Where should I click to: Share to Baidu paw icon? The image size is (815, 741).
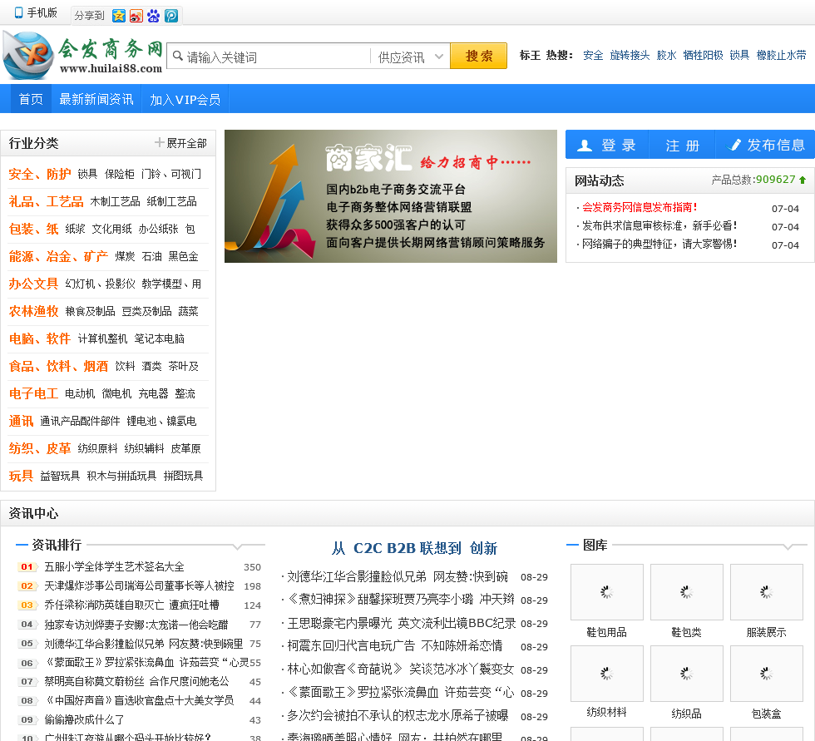(x=153, y=16)
